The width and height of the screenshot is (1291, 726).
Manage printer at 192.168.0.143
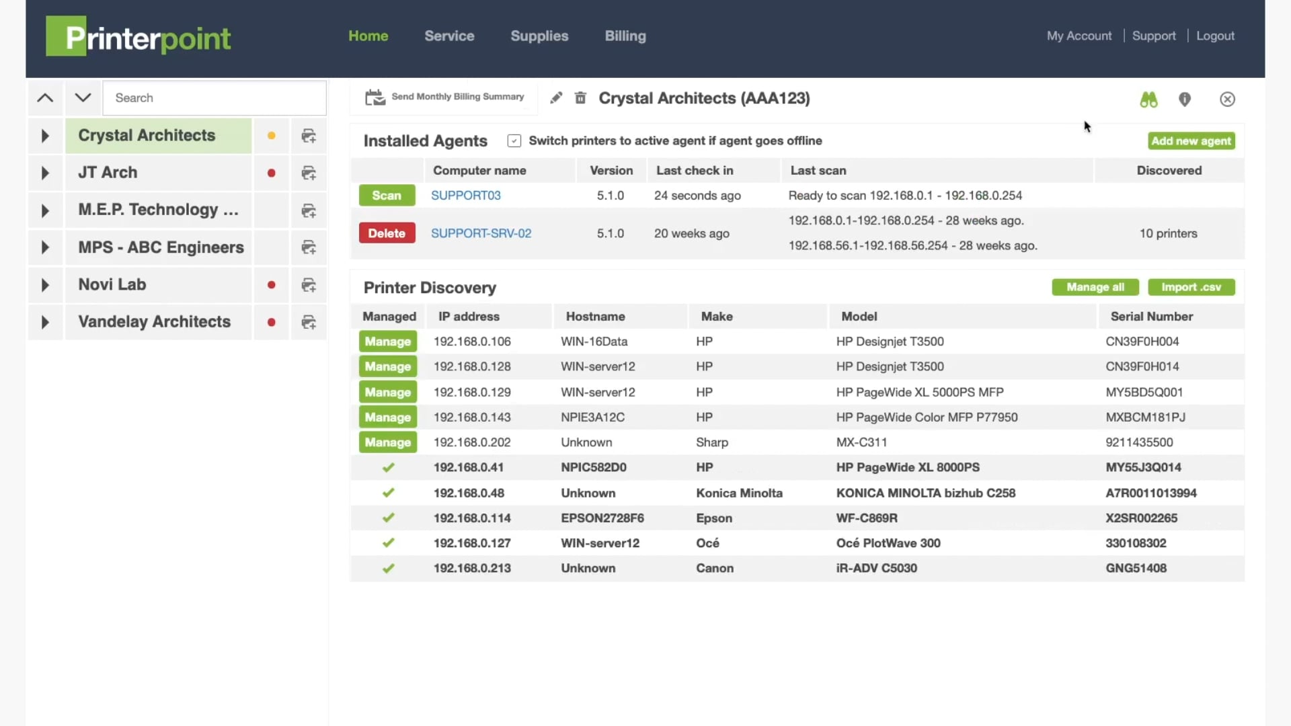pos(388,417)
